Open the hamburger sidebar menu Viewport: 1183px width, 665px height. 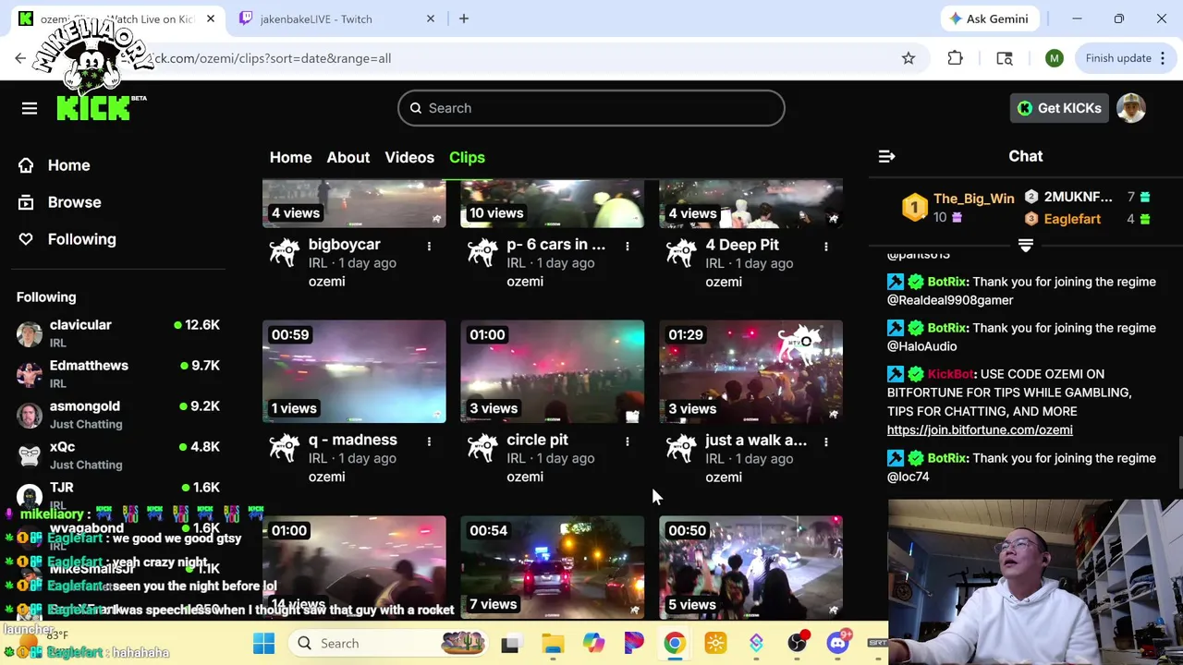(30, 108)
